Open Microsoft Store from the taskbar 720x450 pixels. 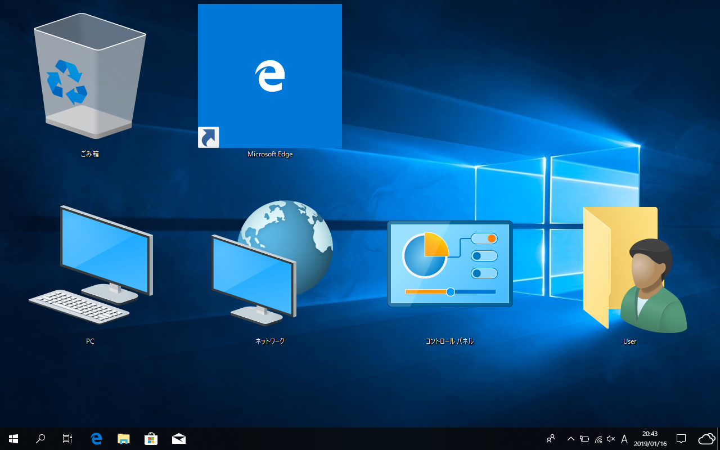[151, 439]
